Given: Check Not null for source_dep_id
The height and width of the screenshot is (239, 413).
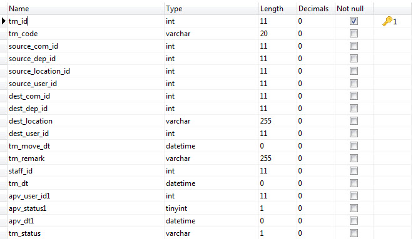Looking at the screenshot, I should pyautogui.click(x=354, y=58).
